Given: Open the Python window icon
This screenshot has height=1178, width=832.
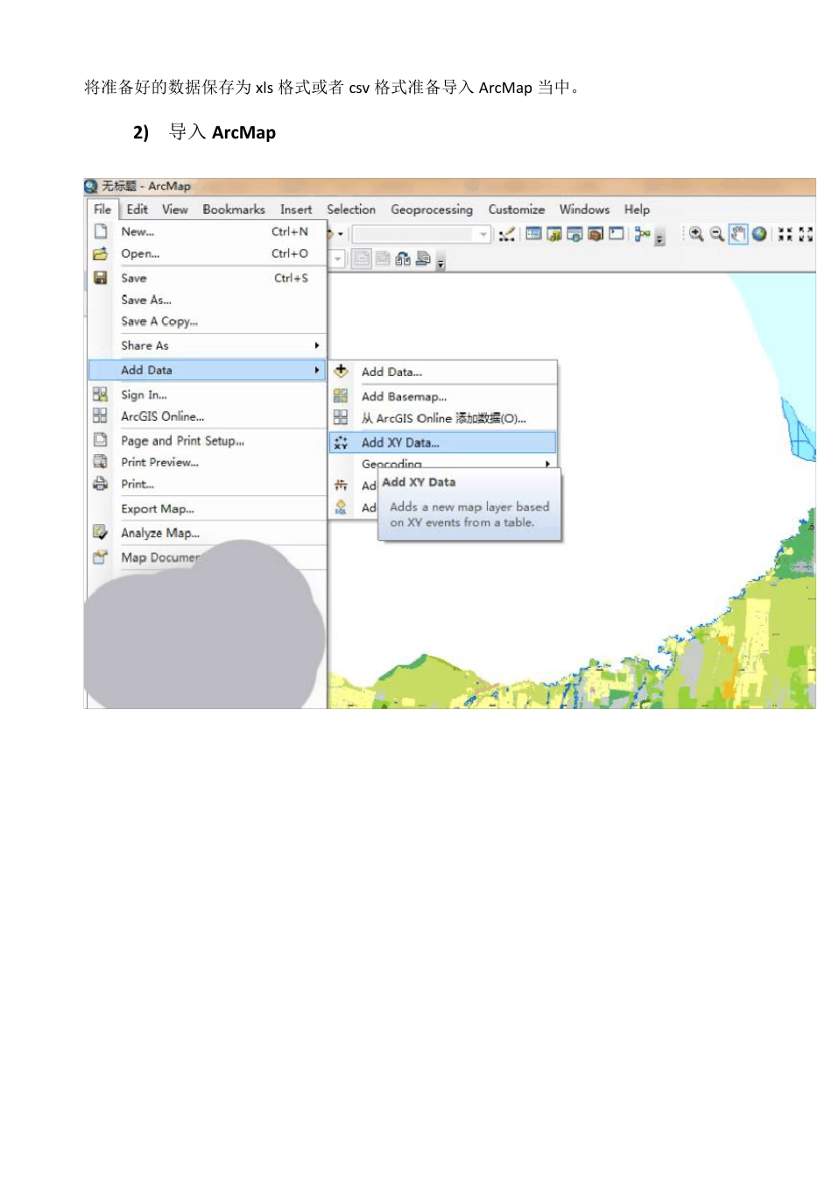Looking at the screenshot, I should 617,234.
